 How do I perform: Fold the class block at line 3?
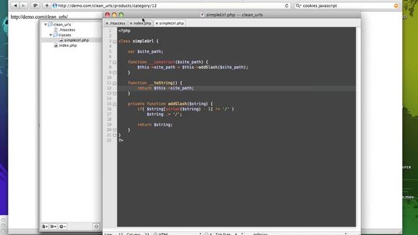tap(114, 41)
